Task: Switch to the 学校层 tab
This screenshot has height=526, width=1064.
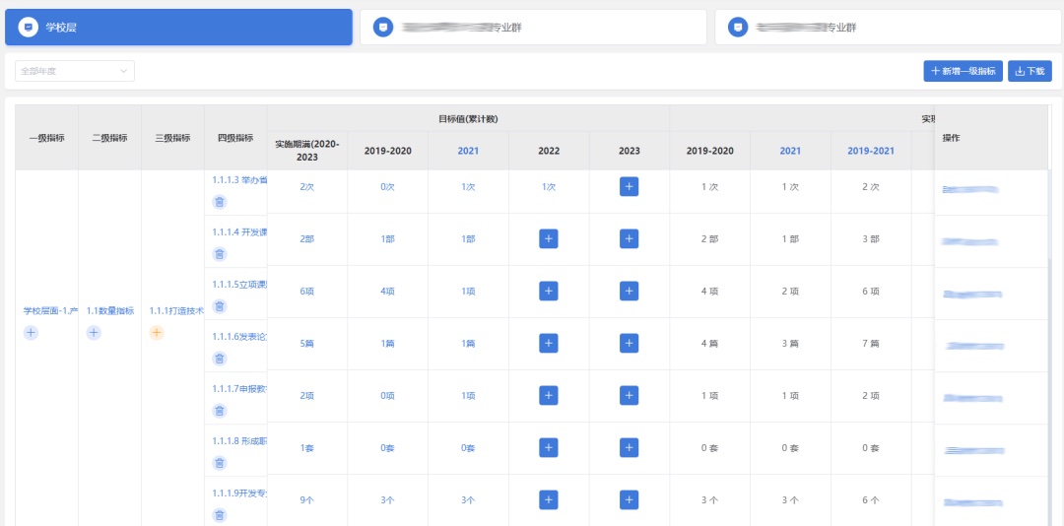Action: pos(178,28)
